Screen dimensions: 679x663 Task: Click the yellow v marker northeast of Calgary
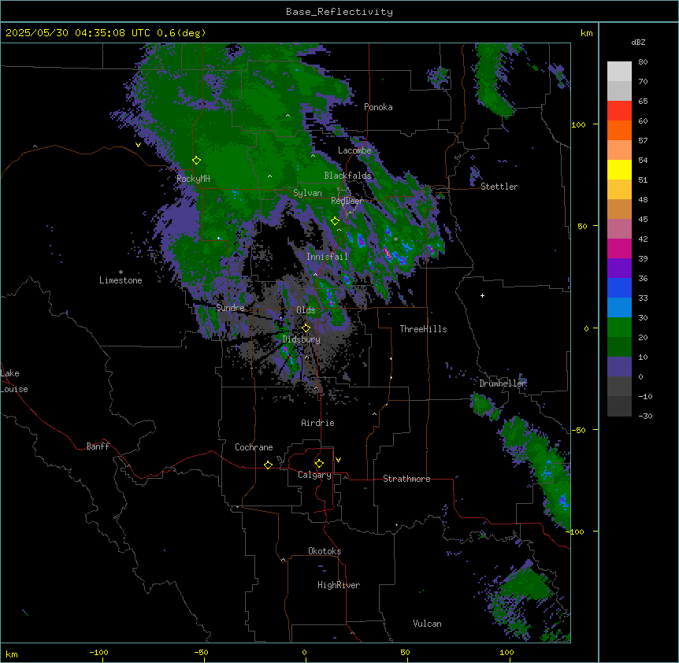(338, 460)
